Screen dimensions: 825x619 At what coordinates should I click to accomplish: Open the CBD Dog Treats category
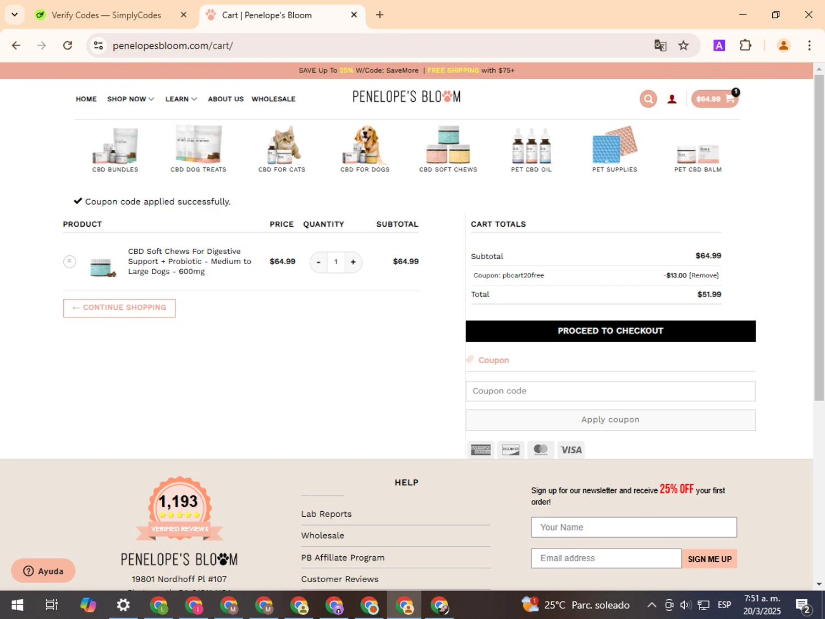(x=199, y=149)
